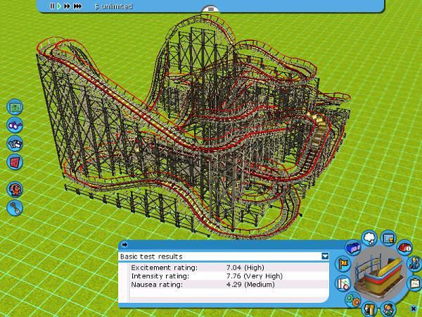Open the shovel terrain tools icon
This screenshot has width=422, height=317.
pos(15,208)
